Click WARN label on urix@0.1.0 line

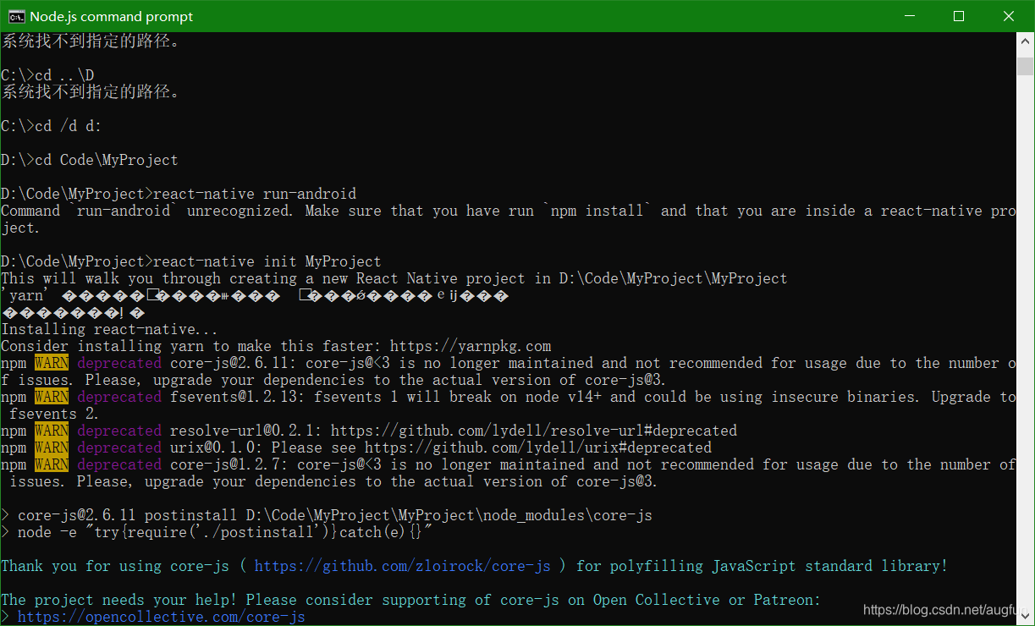(52, 448)
